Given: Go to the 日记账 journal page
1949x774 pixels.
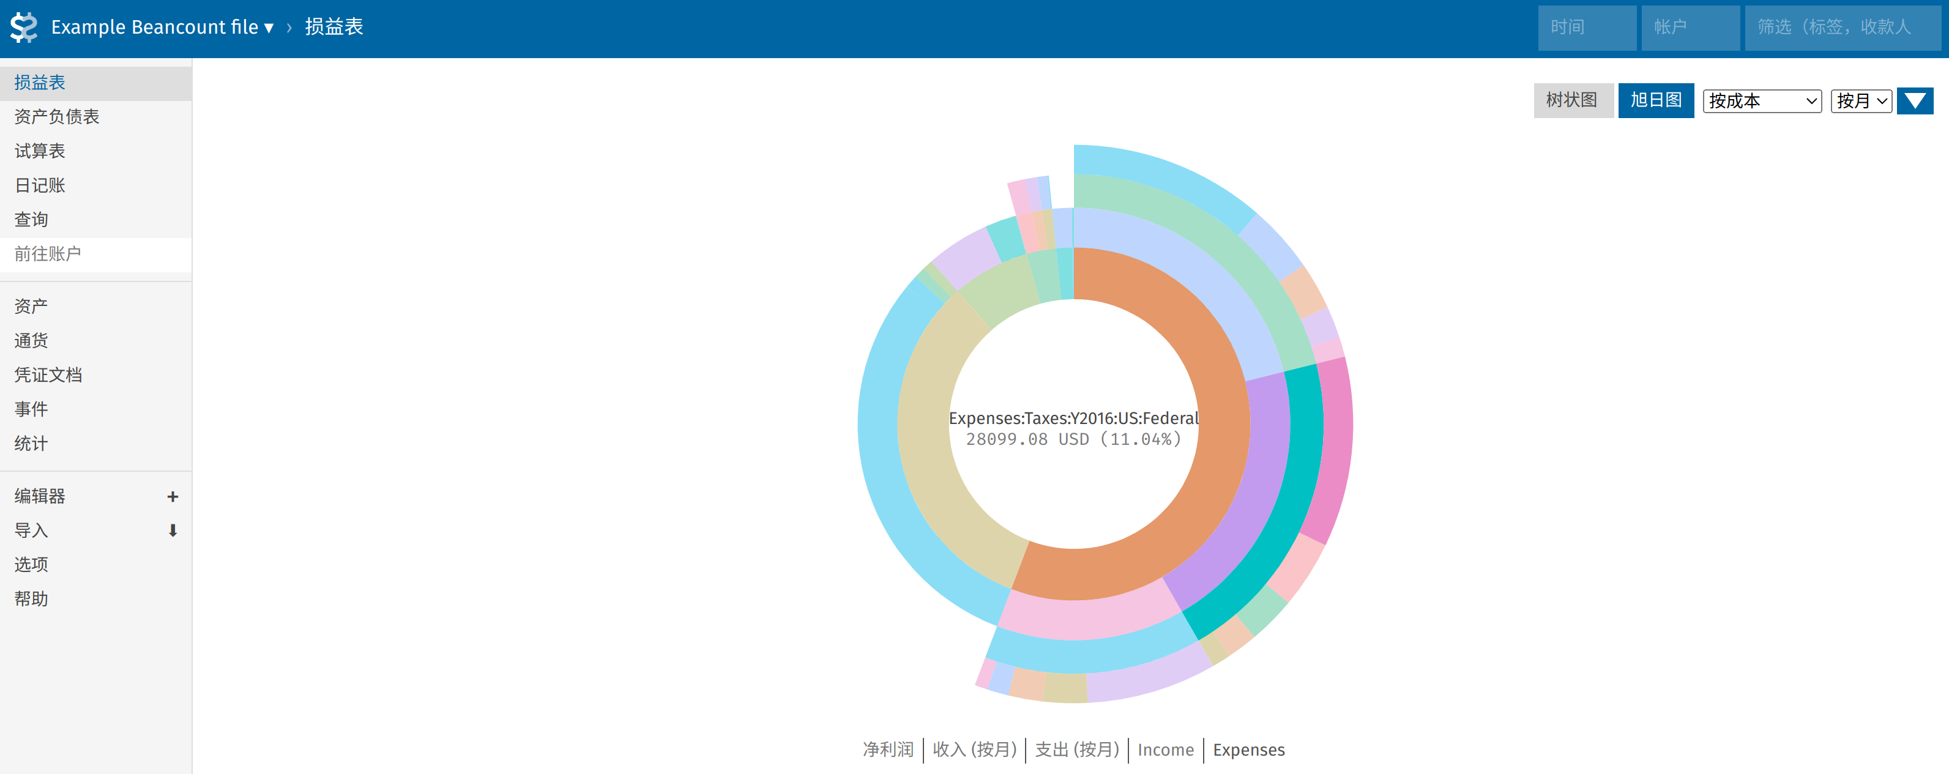Looking at the screenshot, I should point(39,185).
